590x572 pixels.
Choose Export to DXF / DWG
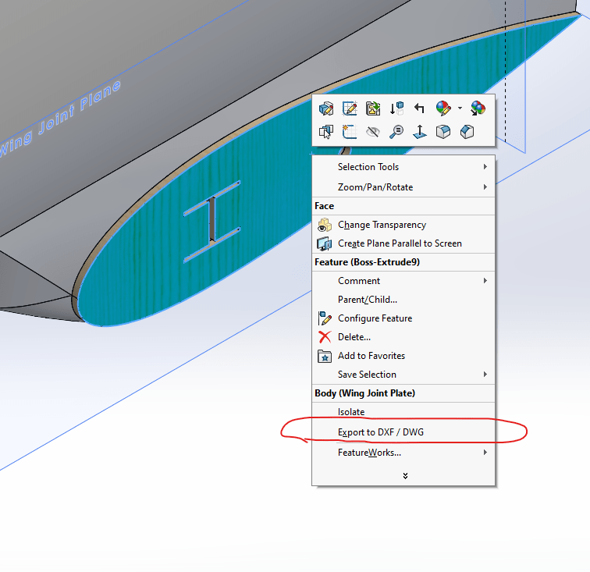point(381,432)
